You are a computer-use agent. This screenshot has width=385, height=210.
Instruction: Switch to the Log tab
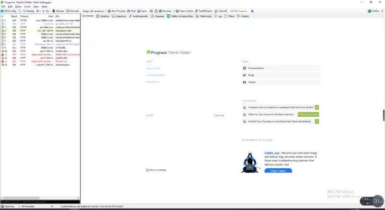[x=218, y=16]
